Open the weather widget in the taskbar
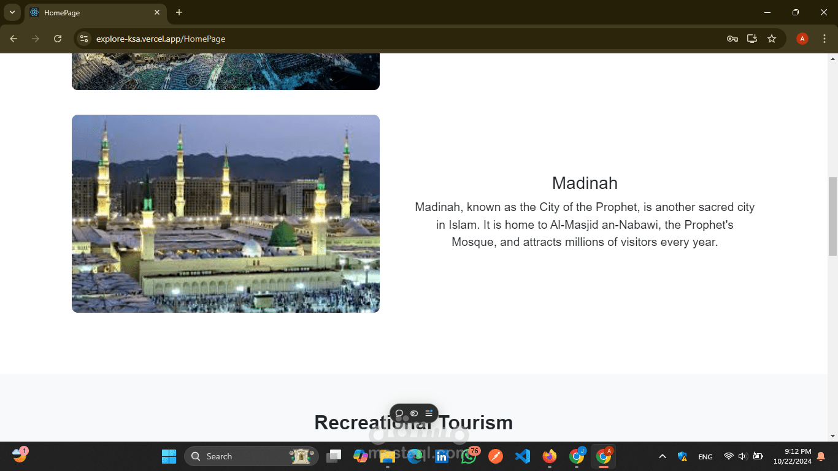Image resolution: width=838 pixels, height=471 pixels. click(x=20, y=455)
